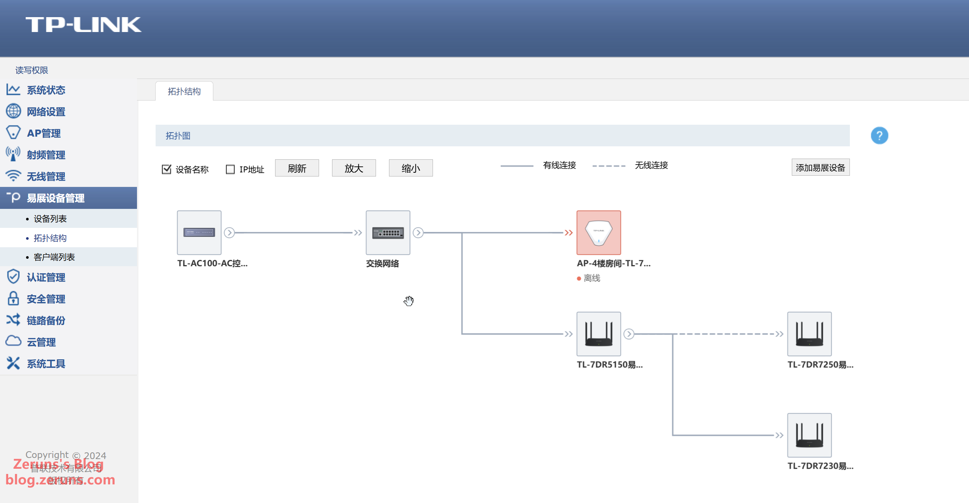969x503 pixels.
Task: Collapse branch arrow next to 交换网络 node
Action: [x=418, y=232]
